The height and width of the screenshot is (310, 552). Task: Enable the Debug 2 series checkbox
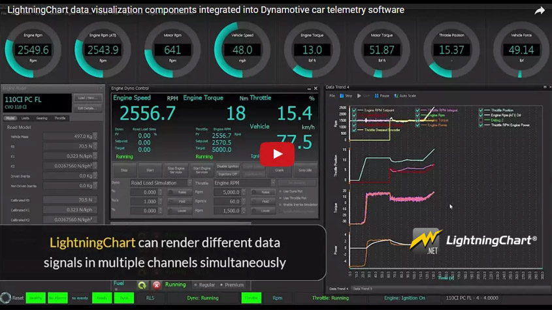[481, 120]
